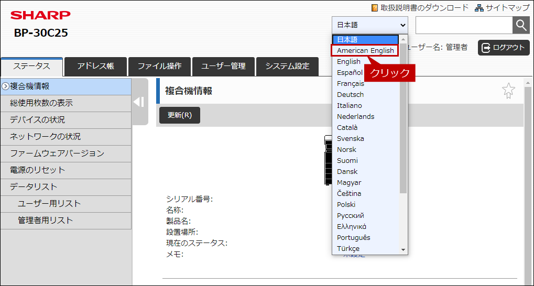The height and width of the screenshot is (286, 534).
Task: Open 取扱説明書のダウンロード link
Action: pos(420,7)
